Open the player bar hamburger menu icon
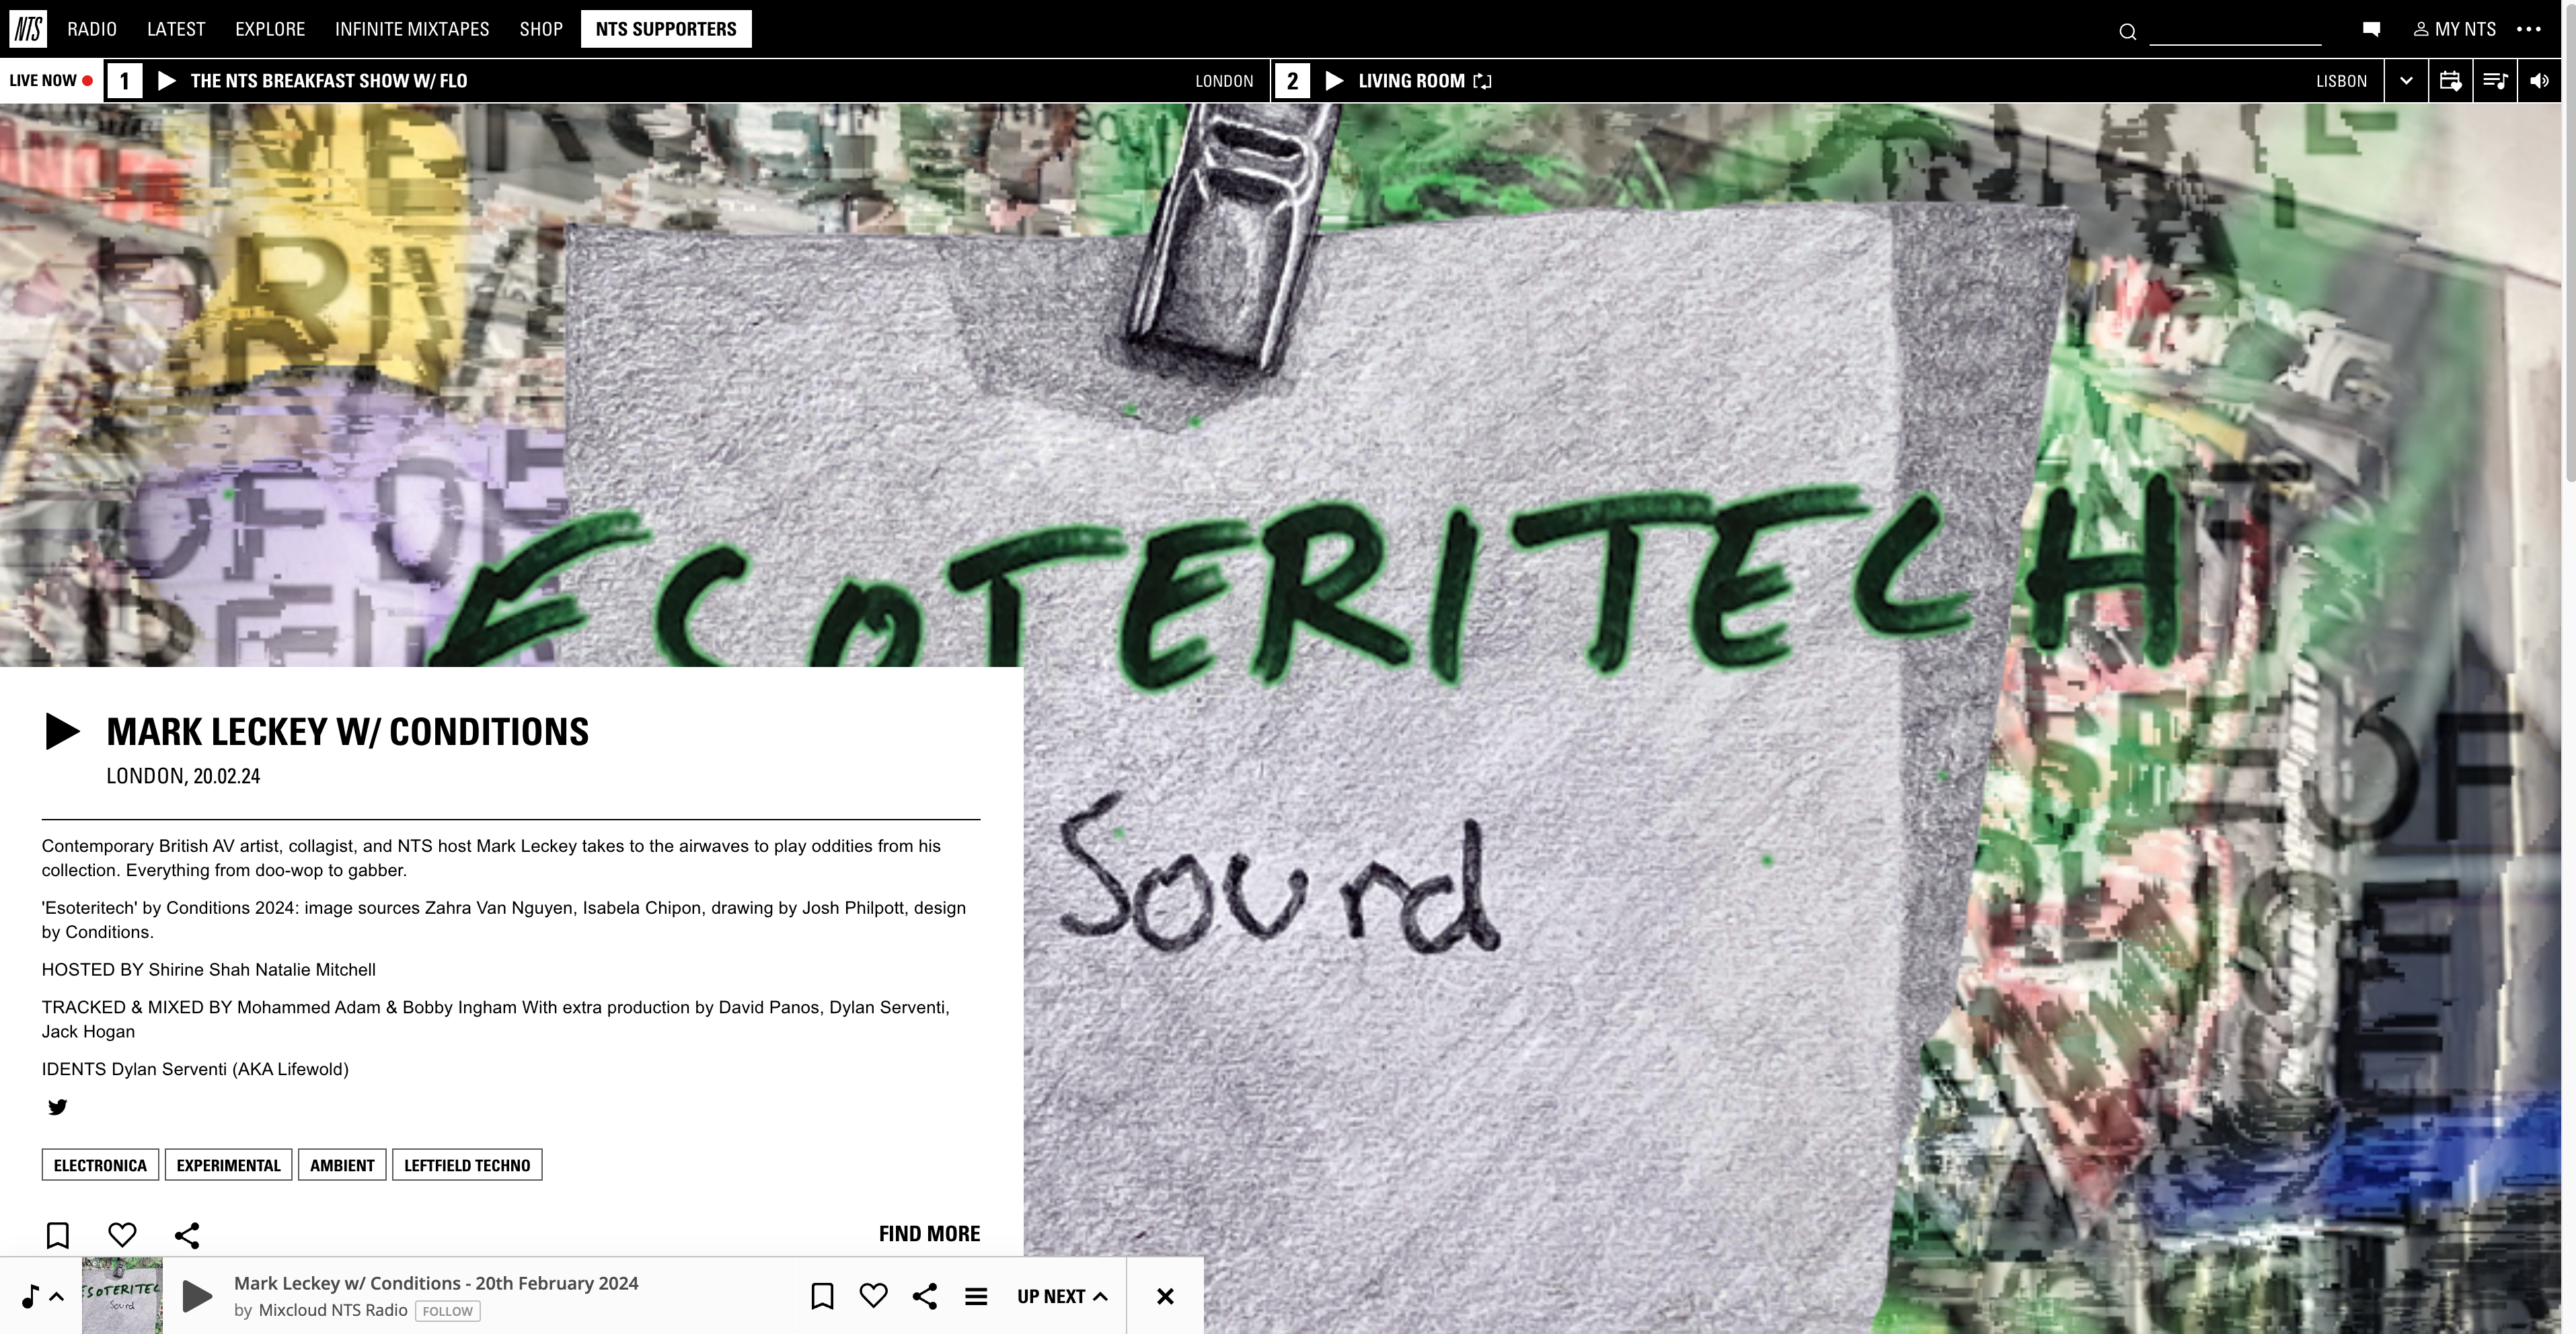 pyautogui.click(x=976, y=1296)
